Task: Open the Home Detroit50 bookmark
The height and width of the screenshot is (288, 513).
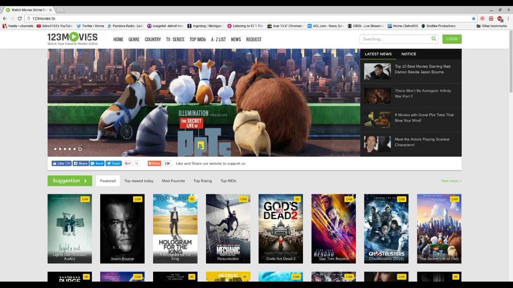Action: [402, 26]
